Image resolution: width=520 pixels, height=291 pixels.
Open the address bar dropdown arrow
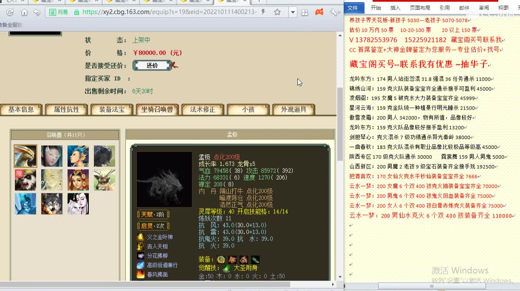coord(292,12)
